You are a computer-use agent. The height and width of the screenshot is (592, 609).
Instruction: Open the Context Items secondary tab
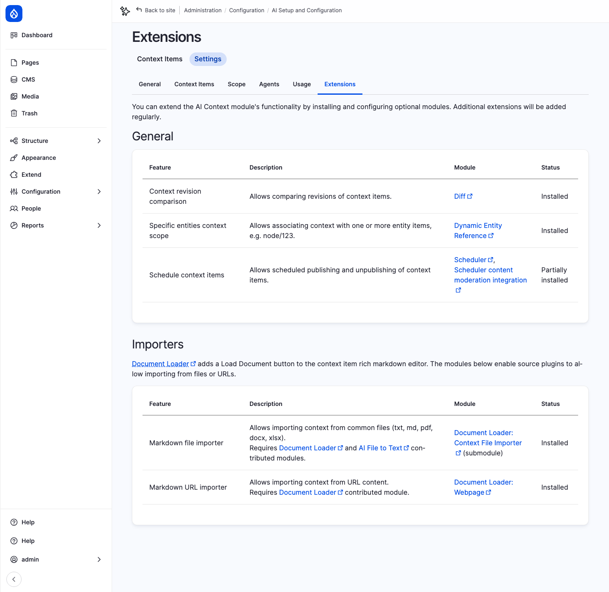194,84
